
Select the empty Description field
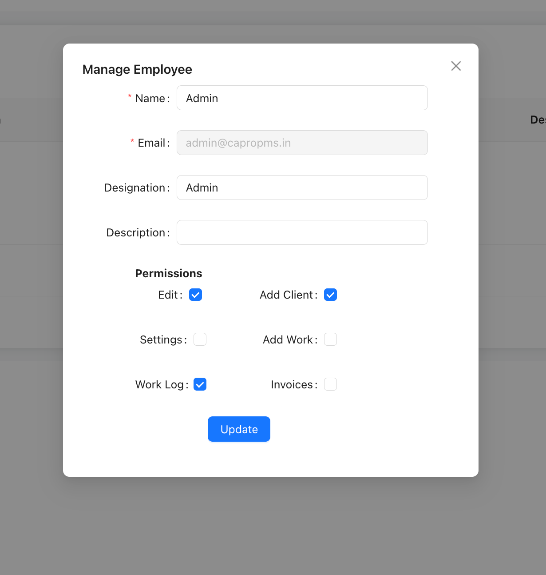(x=302, y=233)
